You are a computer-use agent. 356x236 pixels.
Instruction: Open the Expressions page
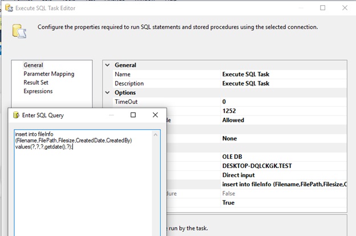(x=38, y=91)
